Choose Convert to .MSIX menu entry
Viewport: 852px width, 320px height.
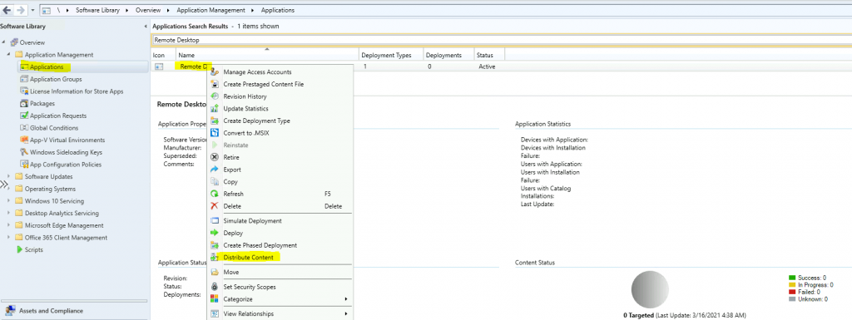coord(246,133)
